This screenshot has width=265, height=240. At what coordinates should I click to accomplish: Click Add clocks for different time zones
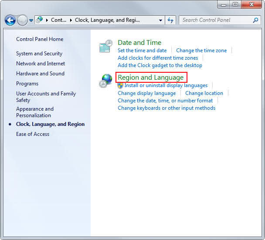[x=158, y=58]
